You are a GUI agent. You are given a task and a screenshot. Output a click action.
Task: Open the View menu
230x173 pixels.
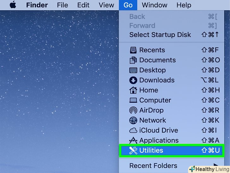[x=106, y=5]
